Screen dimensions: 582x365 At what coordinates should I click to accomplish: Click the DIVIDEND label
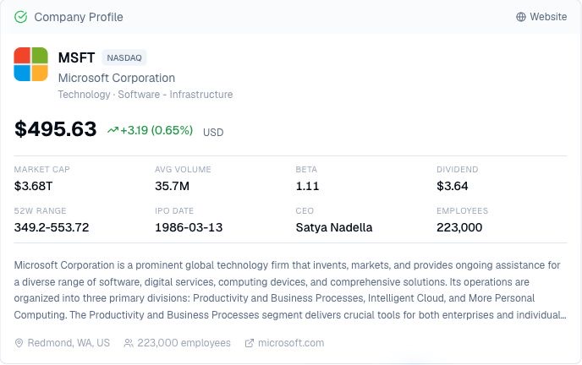(x=458, y=169)
